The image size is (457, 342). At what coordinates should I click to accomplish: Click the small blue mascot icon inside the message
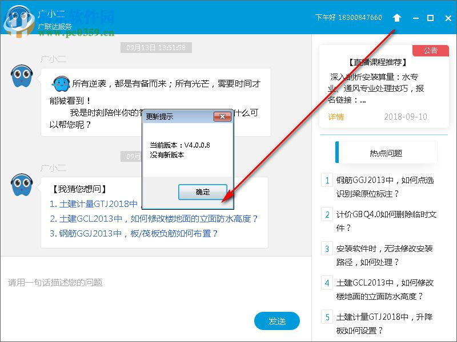click(61, 83)
